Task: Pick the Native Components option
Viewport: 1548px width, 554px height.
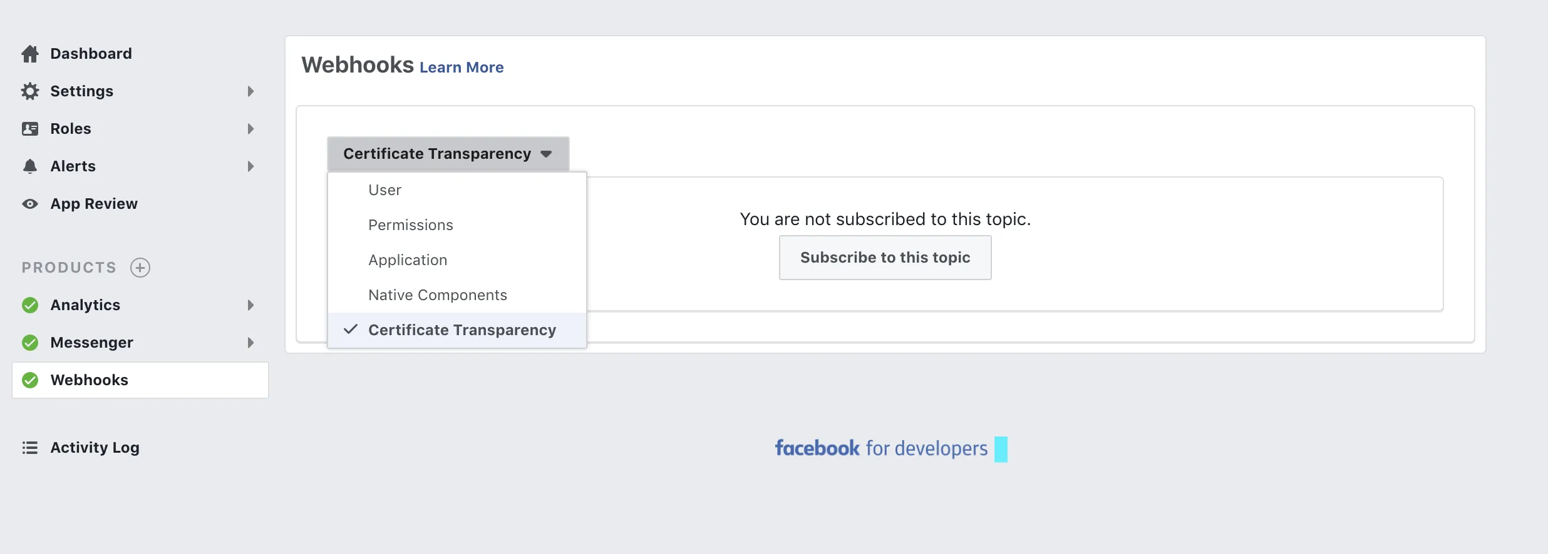Action: click(437, 295)
